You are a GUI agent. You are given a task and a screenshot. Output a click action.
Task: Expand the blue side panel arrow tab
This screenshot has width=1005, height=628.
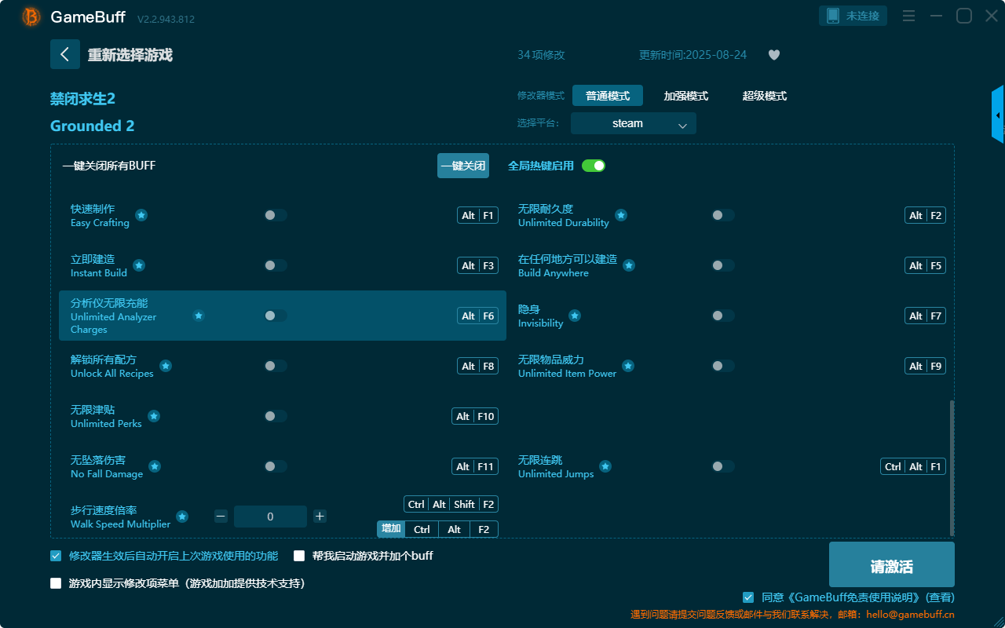coord(998,115)
